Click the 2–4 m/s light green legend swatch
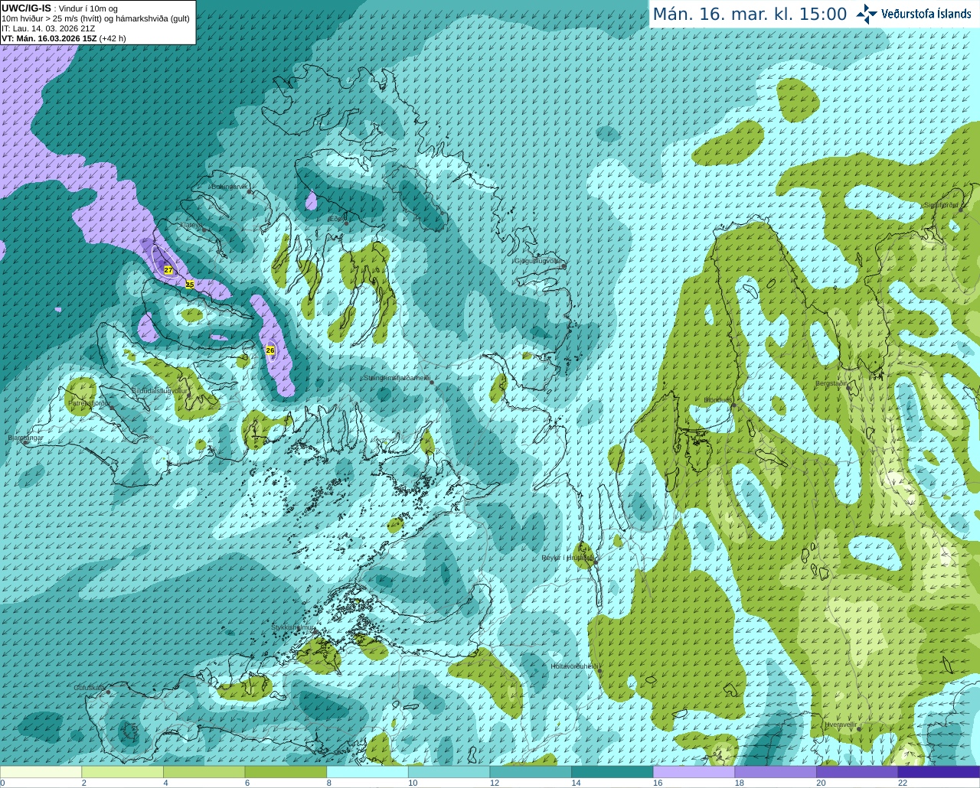980x788 pixels. pos(122,772)
